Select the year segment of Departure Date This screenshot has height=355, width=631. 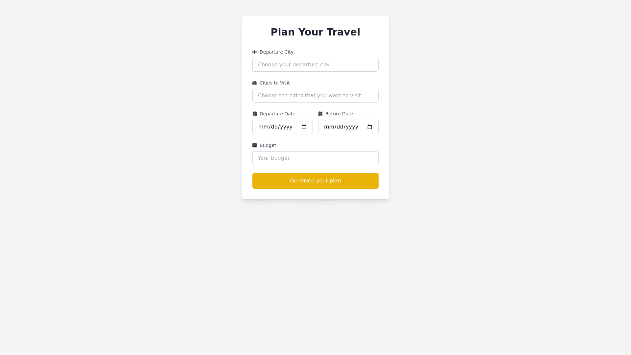point(286,127)
